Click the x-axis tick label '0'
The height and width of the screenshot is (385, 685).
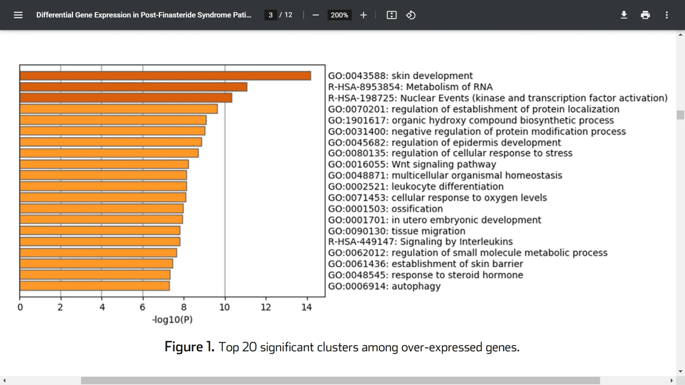click(x=20, y=307)
